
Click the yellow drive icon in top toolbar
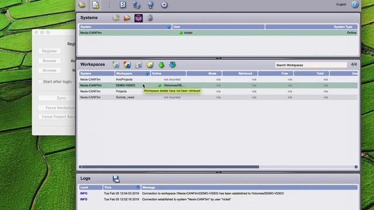point(82,5)
